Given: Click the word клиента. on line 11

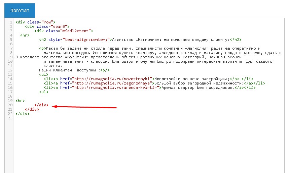Looking at the screenshot, I should pyautogui.click(x=53, y=66).
